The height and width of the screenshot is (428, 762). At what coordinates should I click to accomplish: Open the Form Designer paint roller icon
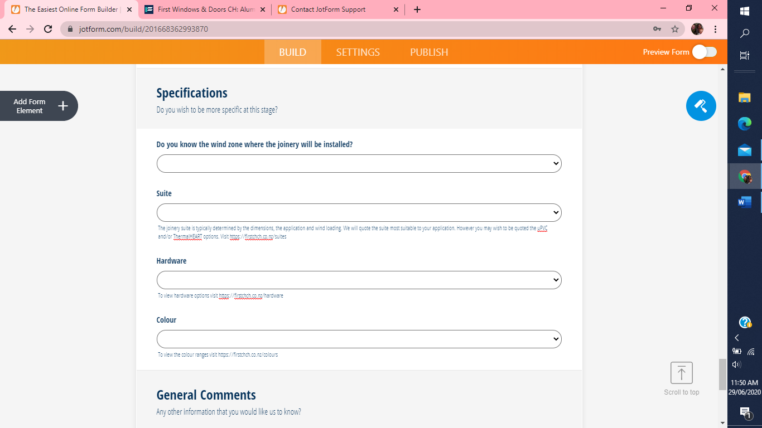click(x=701, y=105)
